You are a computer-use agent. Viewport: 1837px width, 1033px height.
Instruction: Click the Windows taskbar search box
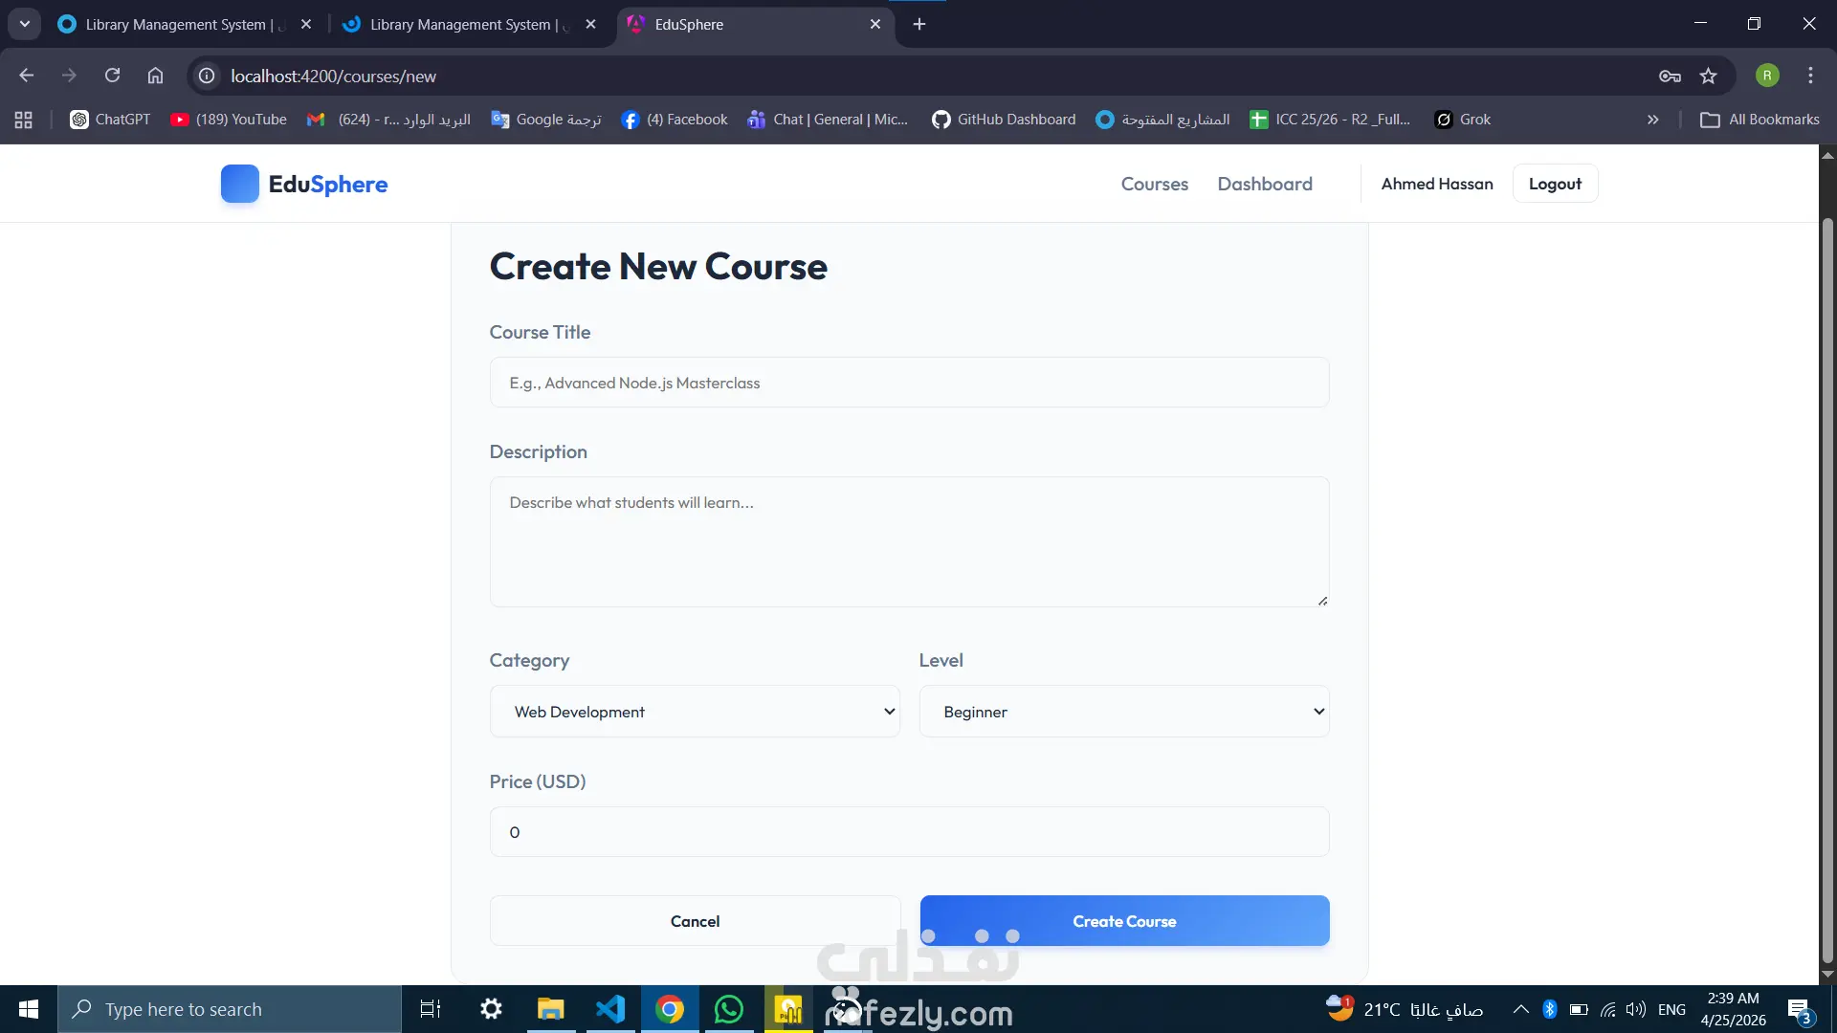coord(230,1009)
